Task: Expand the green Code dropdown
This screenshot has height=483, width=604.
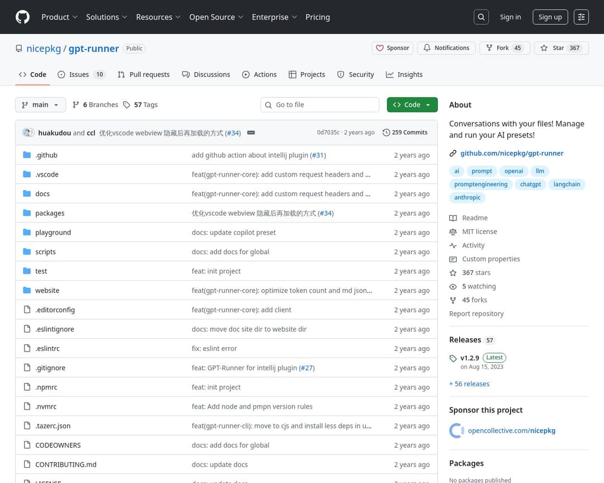Action: [412, 105]
